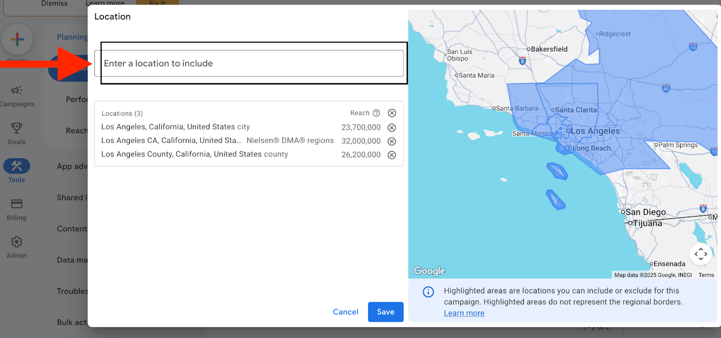Open the Learn more link
The width and height of the screenshot is (721, 338).
[x=464, y=313]
